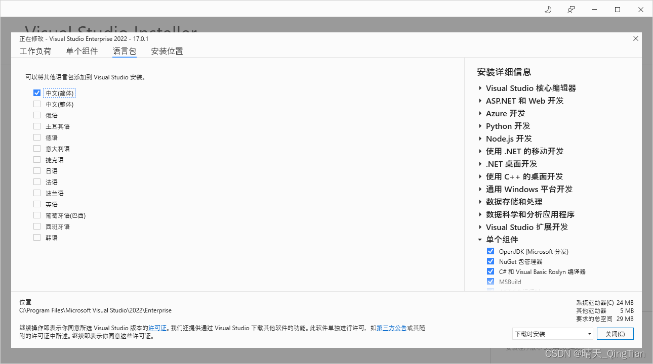
Task: Uncheck OpenJDK (Microsoft 分发) component
Action: 490,251
